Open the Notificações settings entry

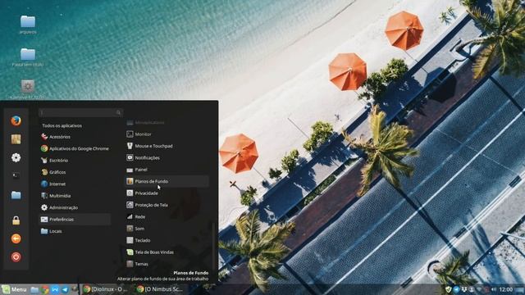click(167, 158)
